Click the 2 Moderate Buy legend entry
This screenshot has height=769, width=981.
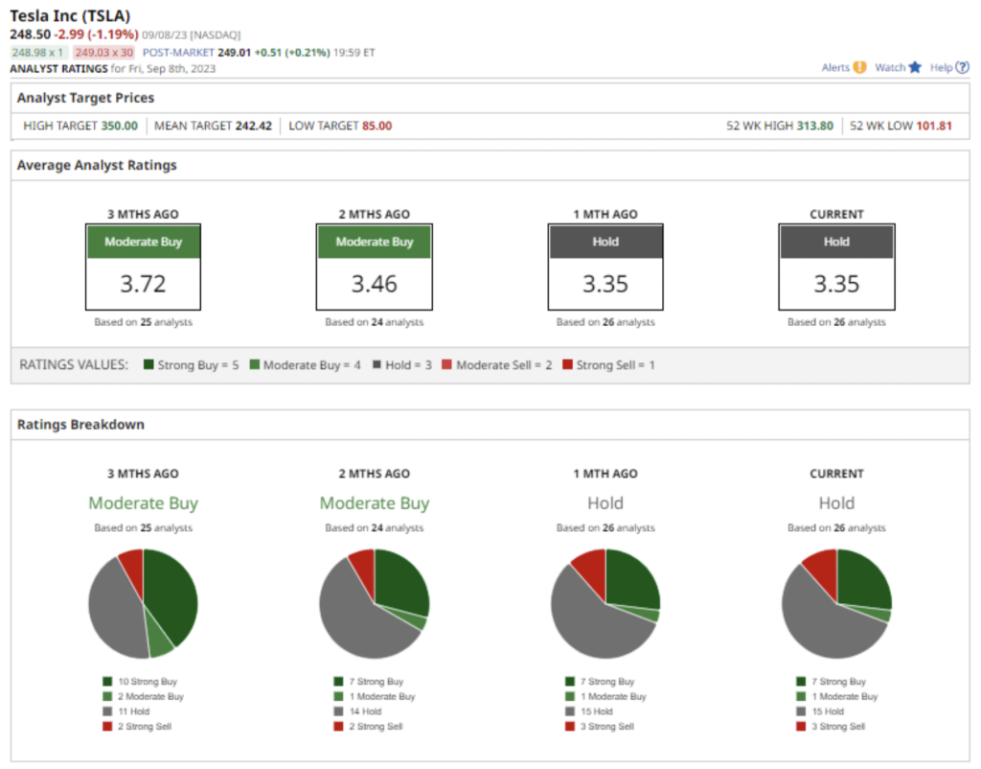point(144,696)
